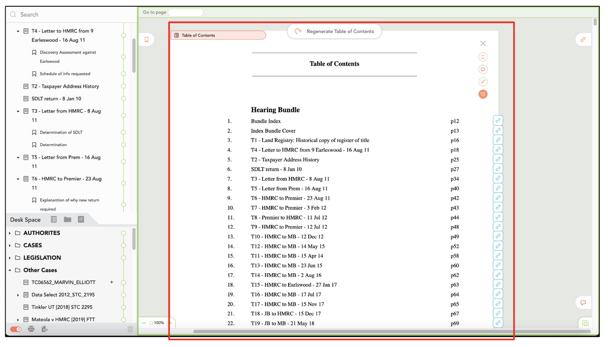This screenshot has height=347, width=608.
Task: Toggle the orange switch at bottom left
Action: tap(16, 329)
